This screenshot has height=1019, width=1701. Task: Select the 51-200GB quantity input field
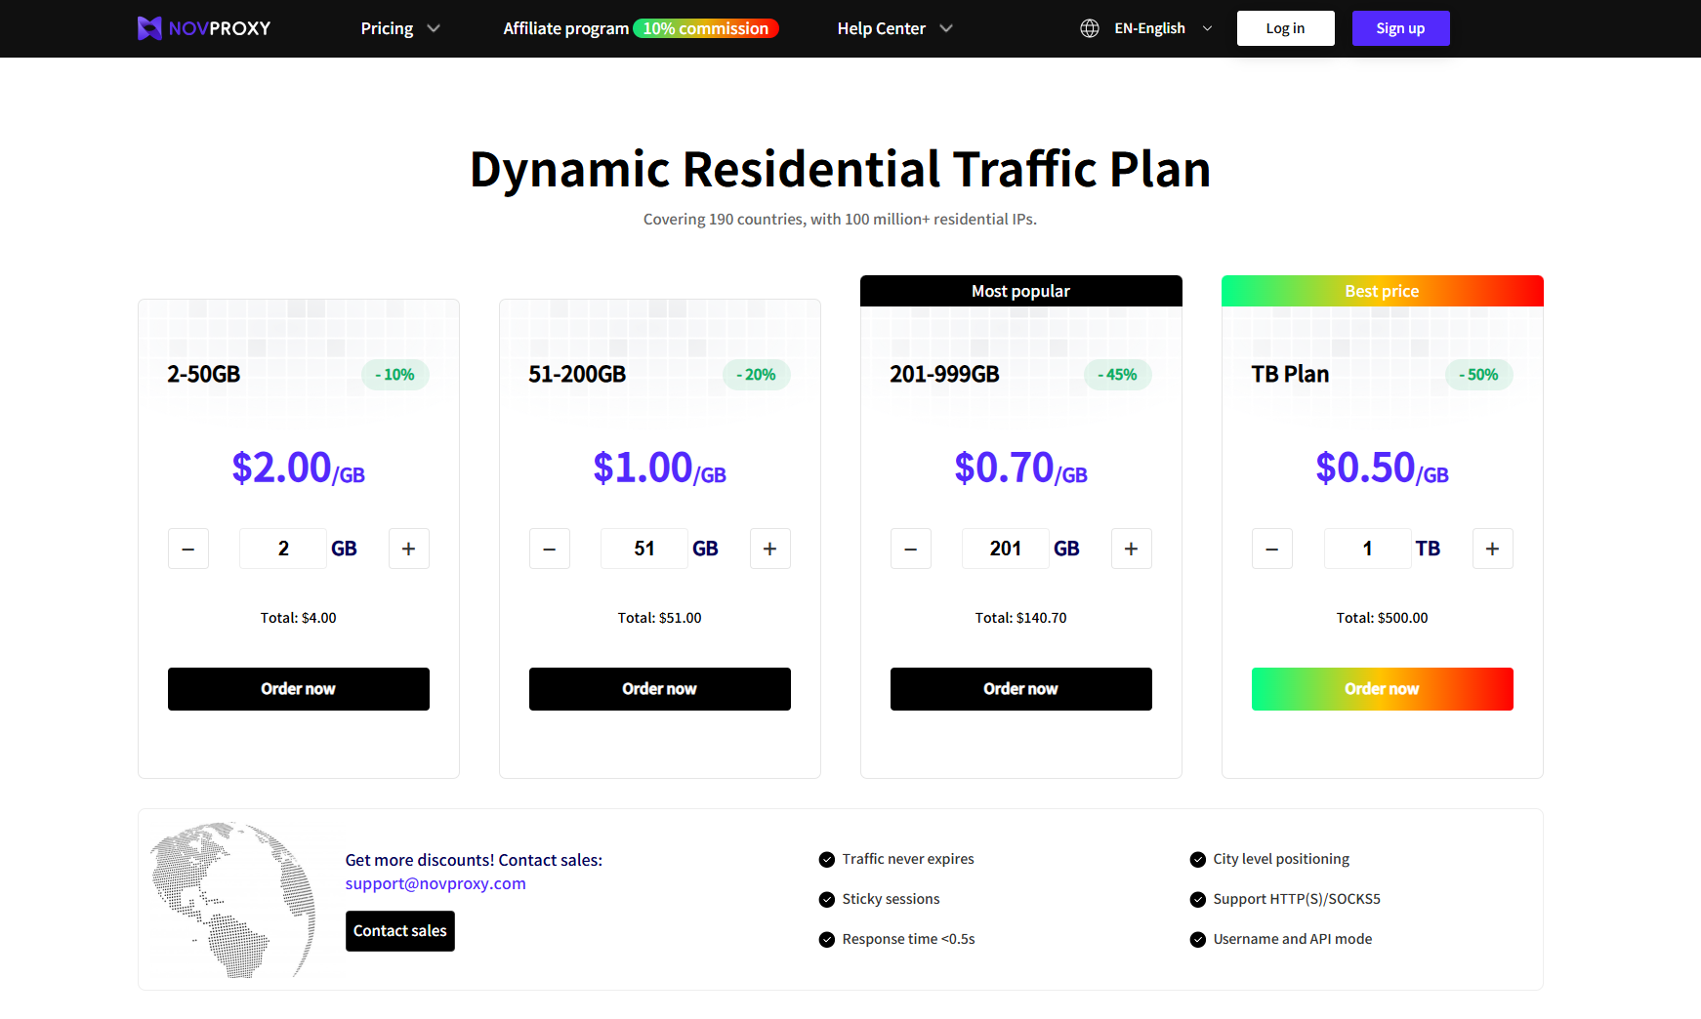pyautogui.click(x=643, y=549)
